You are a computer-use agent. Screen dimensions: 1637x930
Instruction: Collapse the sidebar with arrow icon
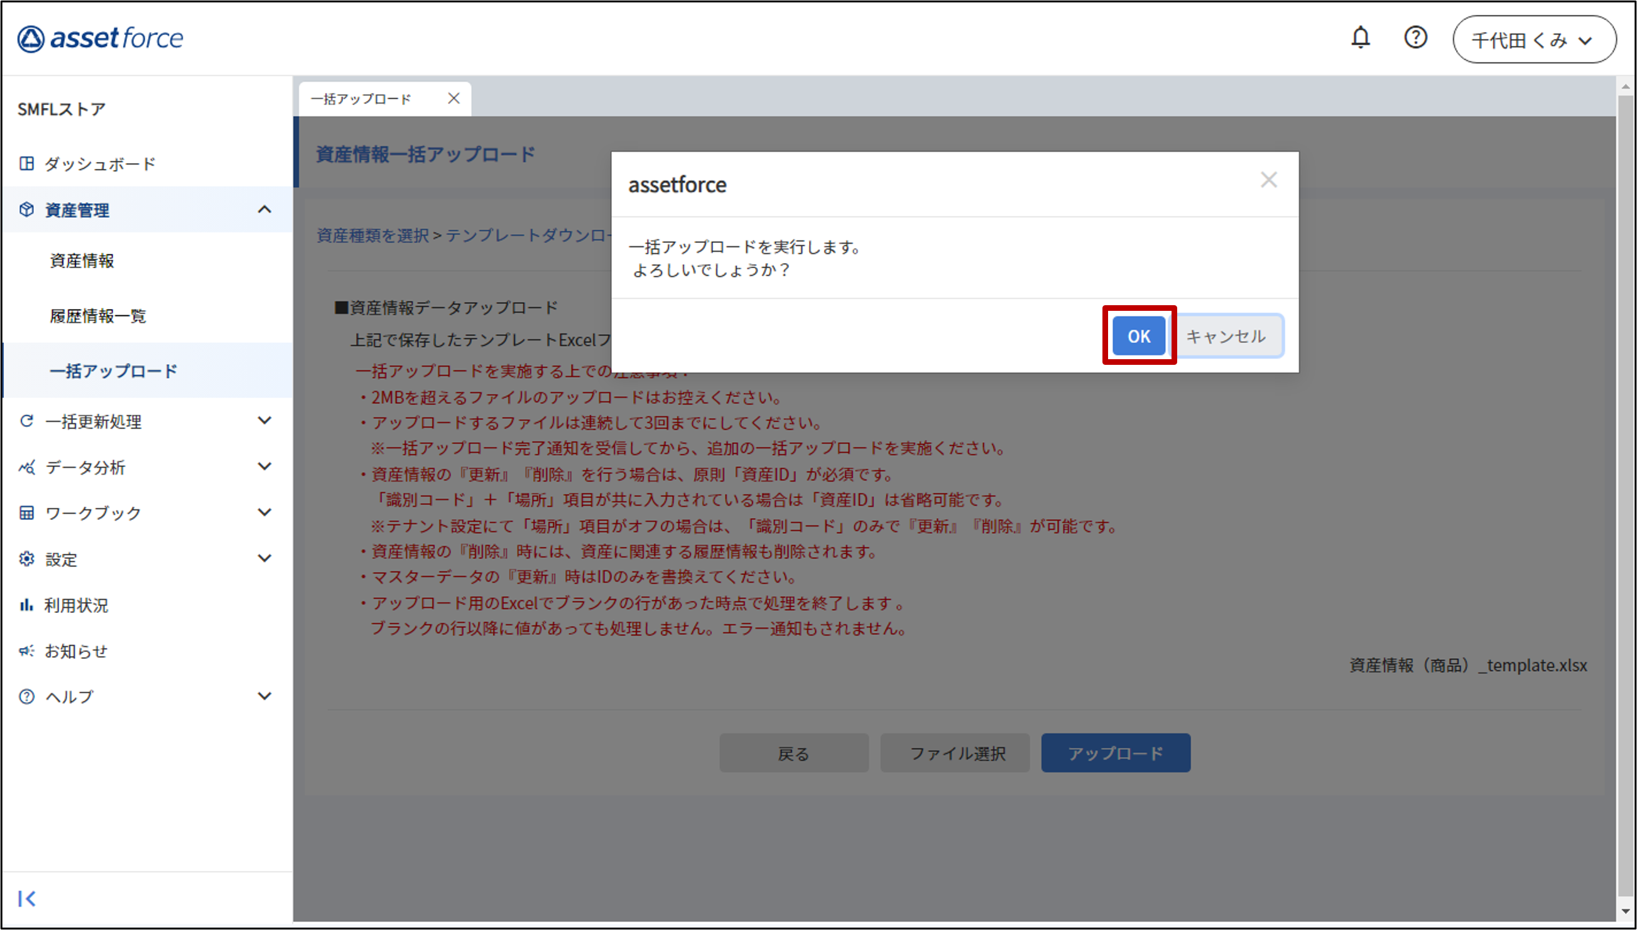pos(27,898)
